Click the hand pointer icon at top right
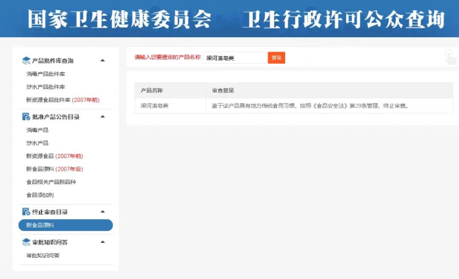459x279 pixels. 450,56
